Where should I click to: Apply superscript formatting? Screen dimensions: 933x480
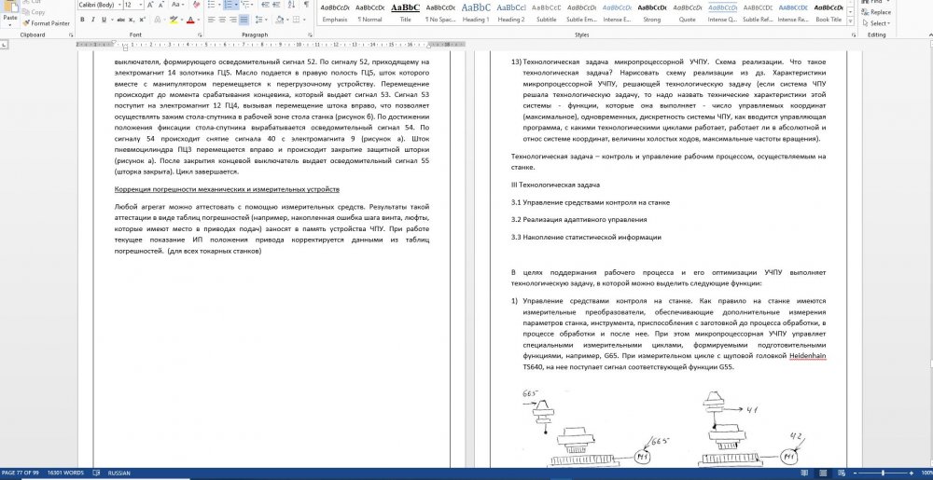143,20
